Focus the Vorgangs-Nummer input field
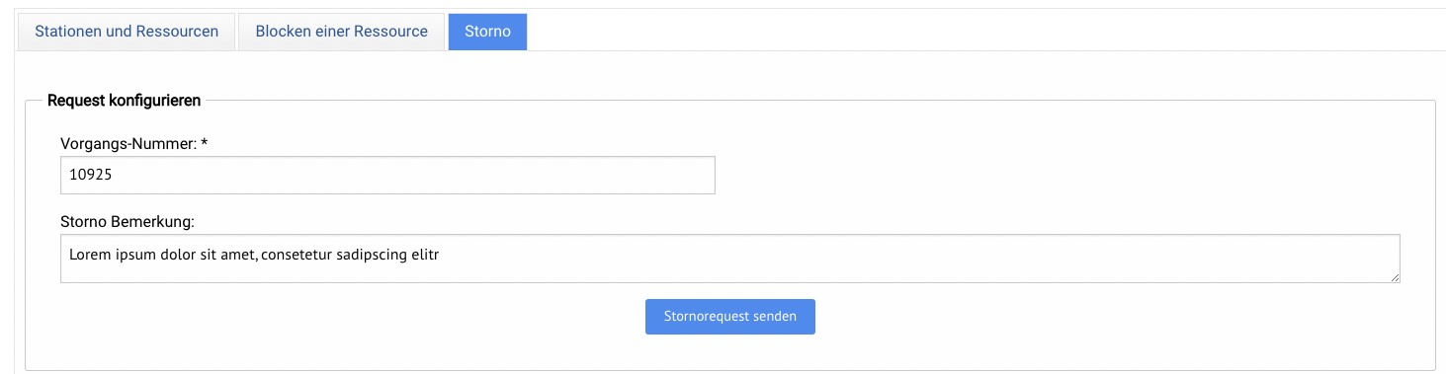The height and width of the screenshot is (374, 1446). tap(387, 175)
